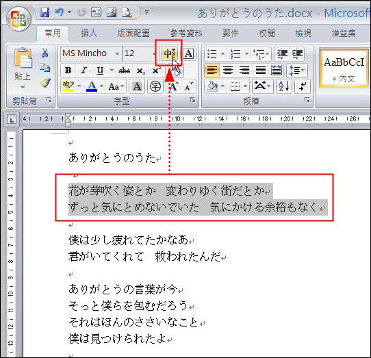
Task: Toggle show paragraph marks
Action: coord(303,86)
